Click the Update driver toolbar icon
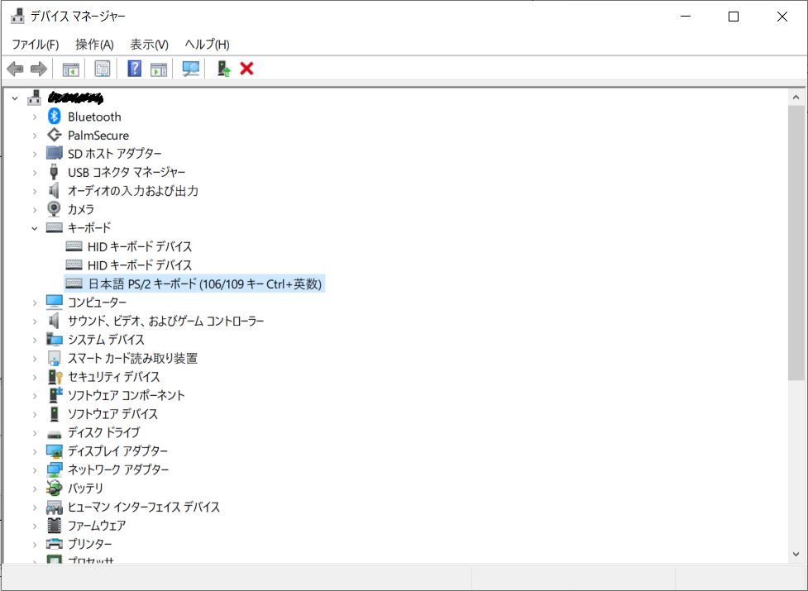This screenshot has height=591, width=808. pos(222,69)
